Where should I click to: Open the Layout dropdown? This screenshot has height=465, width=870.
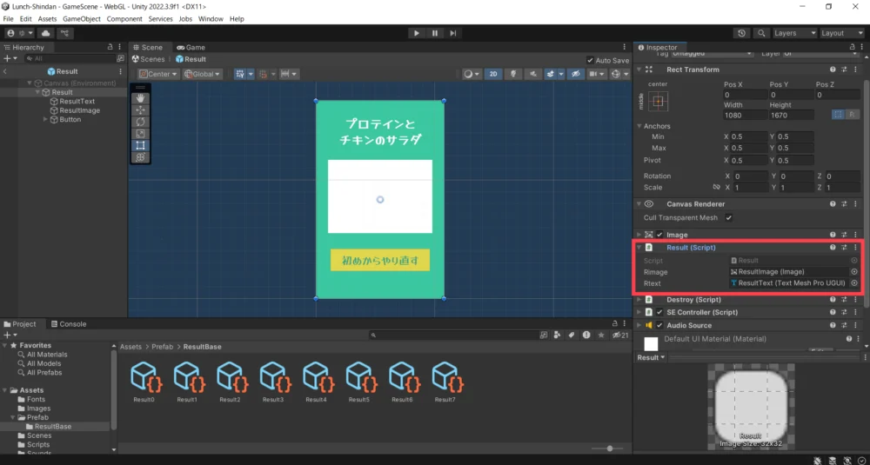click(x=842, y=33)
